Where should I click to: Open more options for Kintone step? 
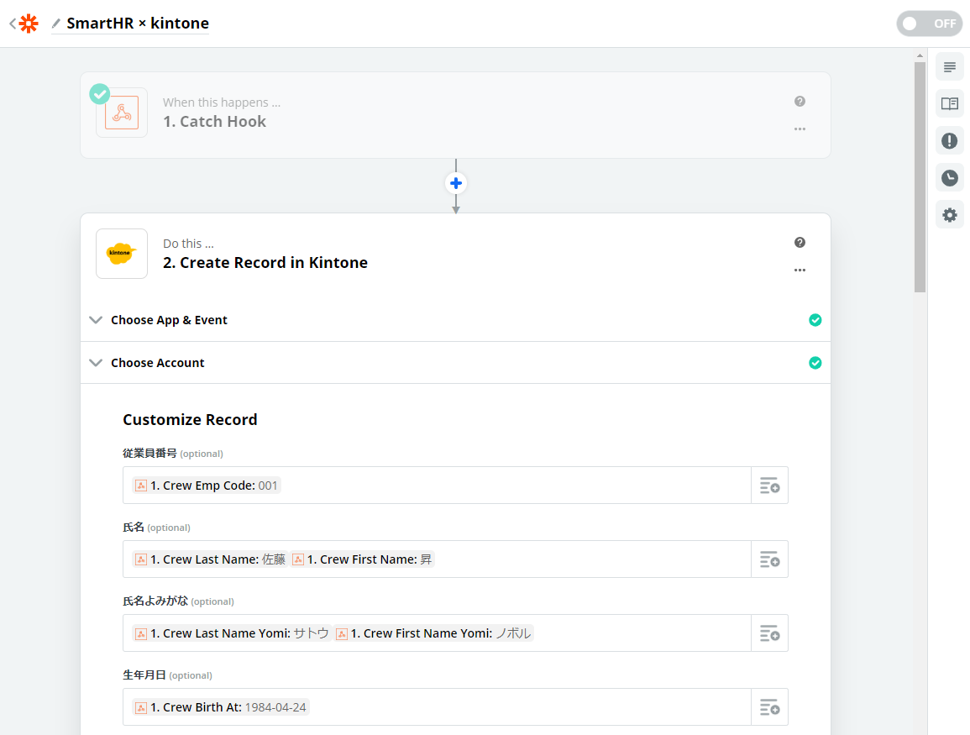800,270
